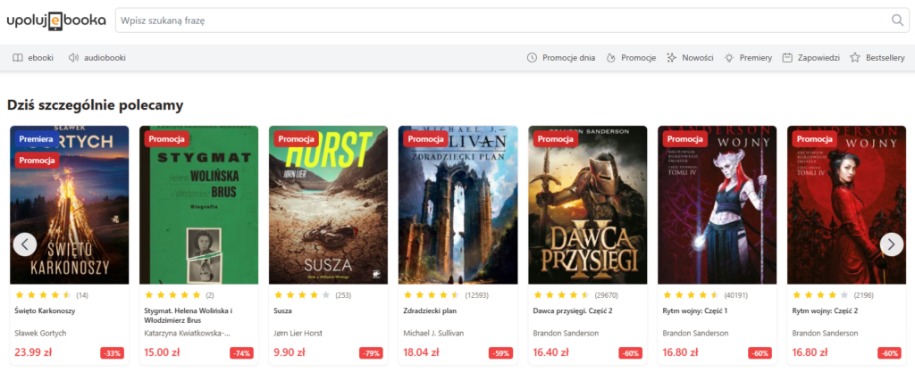The height and width of the screenshot is (372, 915).
Task: Open the Susza book cover
Action: click(x=329, y=205)
